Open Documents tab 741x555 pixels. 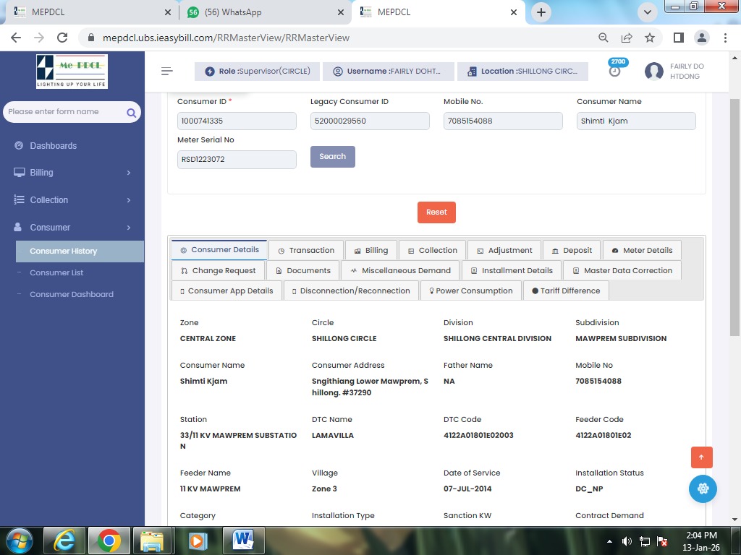tap(303, 270)
